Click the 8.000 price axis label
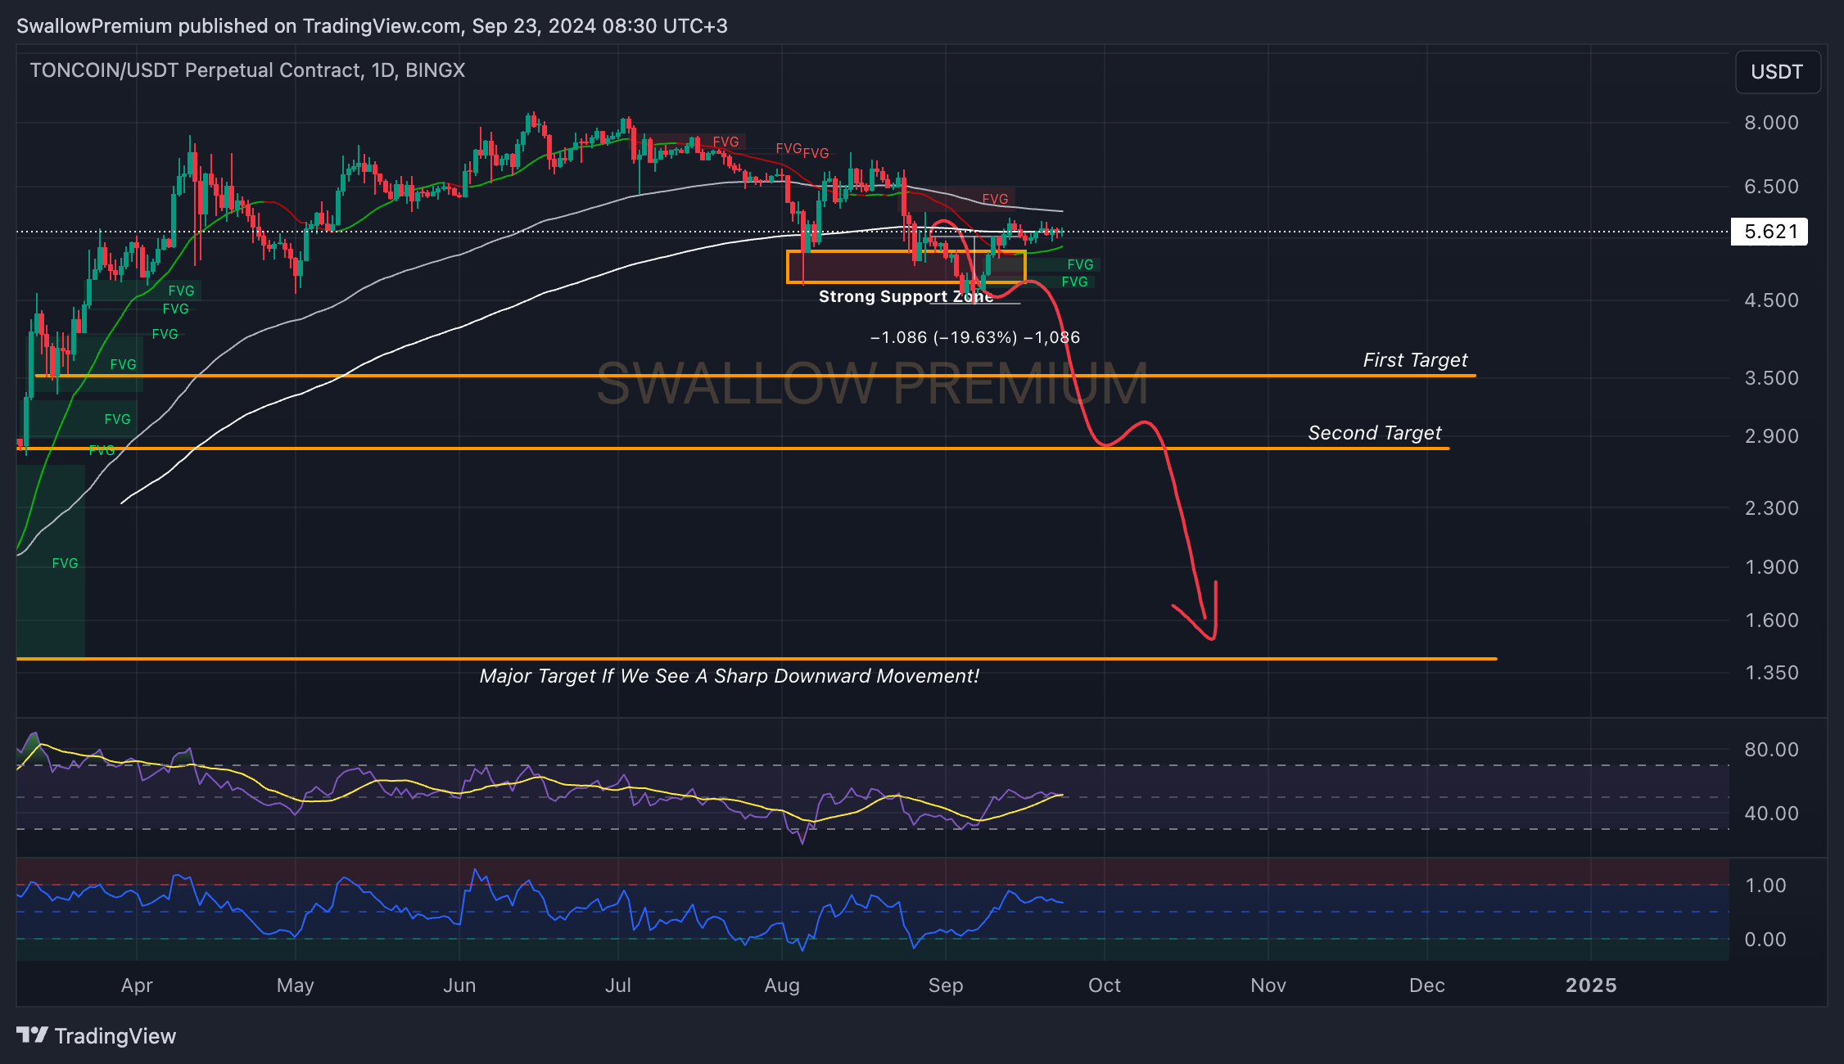 [1771, 123]
